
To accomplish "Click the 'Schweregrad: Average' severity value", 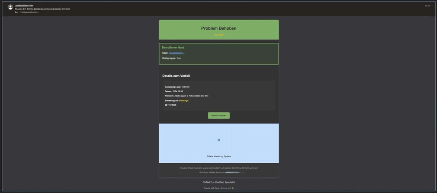I will click(184, 100).
